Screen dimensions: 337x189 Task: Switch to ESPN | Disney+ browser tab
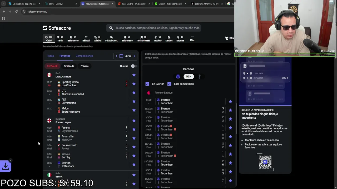61,4
